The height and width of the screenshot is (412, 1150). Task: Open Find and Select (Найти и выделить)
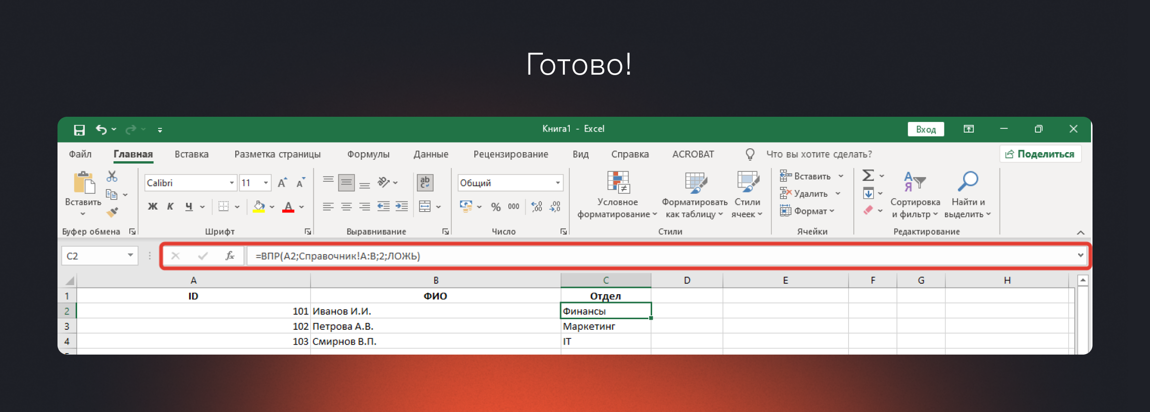(x=968, y=195)
